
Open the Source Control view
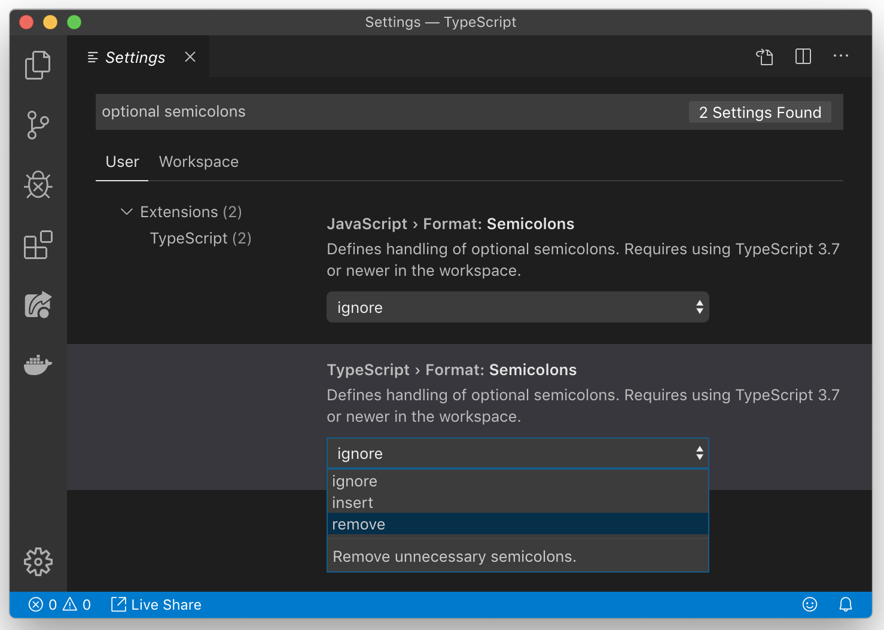[38, 125]
